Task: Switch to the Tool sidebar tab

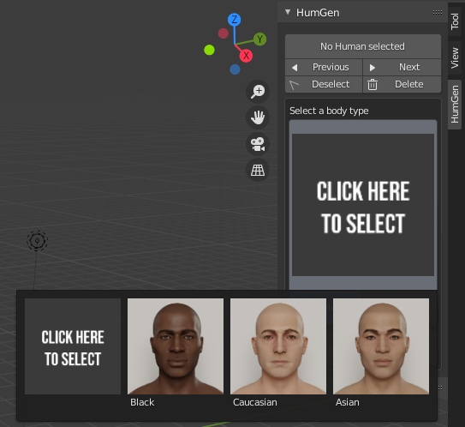Action: [455, 21]
